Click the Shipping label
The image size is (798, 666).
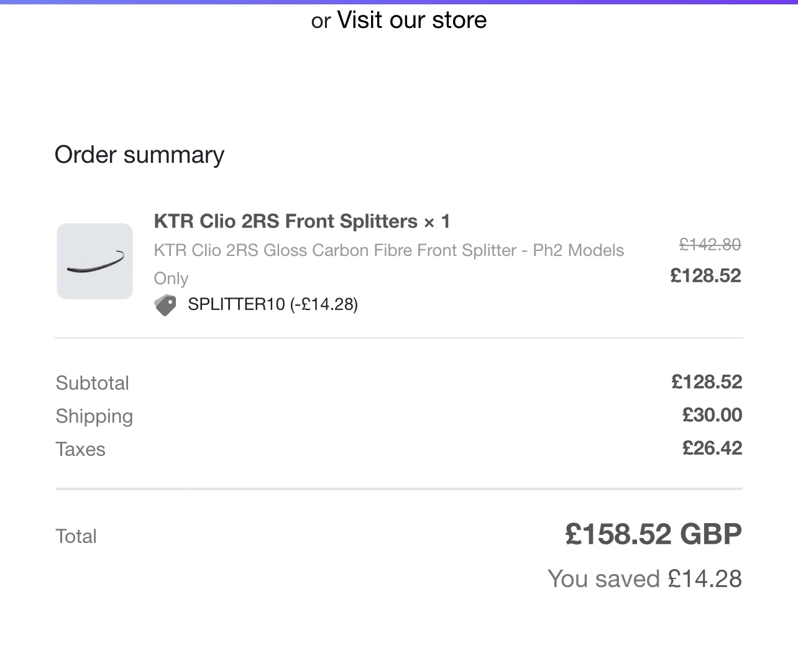click(94, 416)
